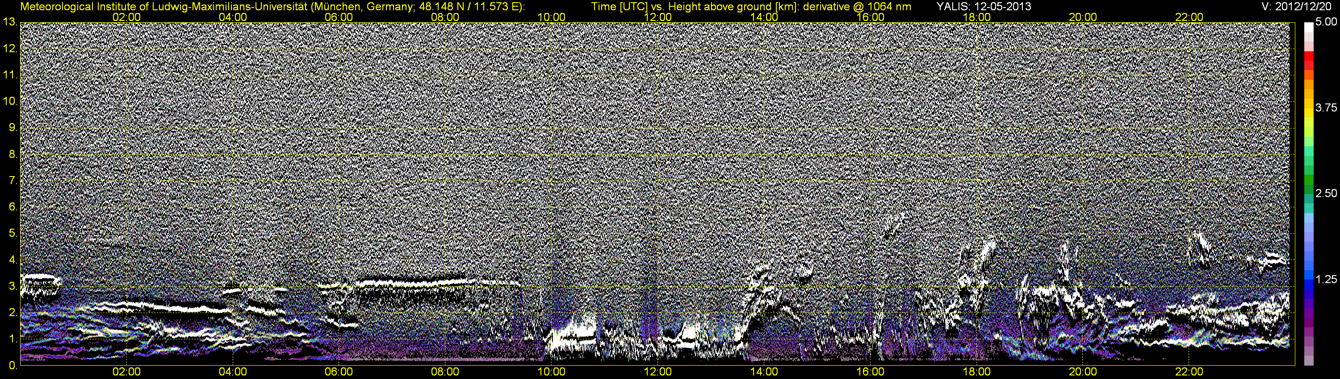The width and height of the screenshot is (1340, 379).
Task: Click the 22:00 label on the bottom time axis
Action: click(1189, 372)
